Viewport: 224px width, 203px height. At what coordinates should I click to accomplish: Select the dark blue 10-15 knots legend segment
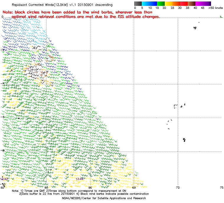point(153,4)
